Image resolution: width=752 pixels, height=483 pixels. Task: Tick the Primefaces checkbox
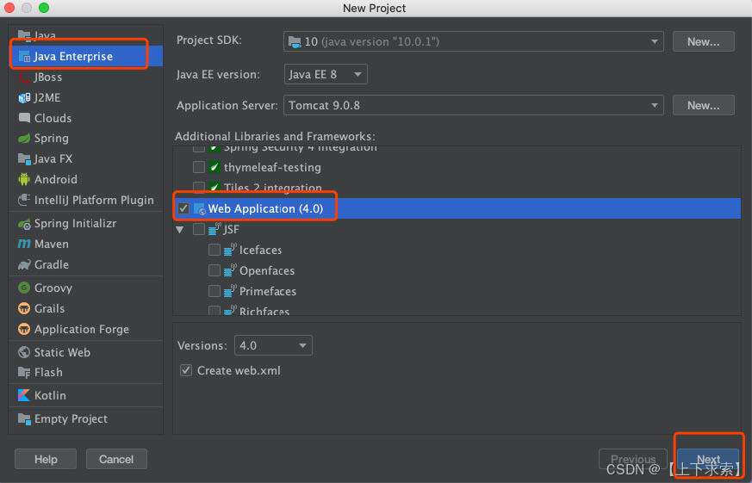point(214,291)
